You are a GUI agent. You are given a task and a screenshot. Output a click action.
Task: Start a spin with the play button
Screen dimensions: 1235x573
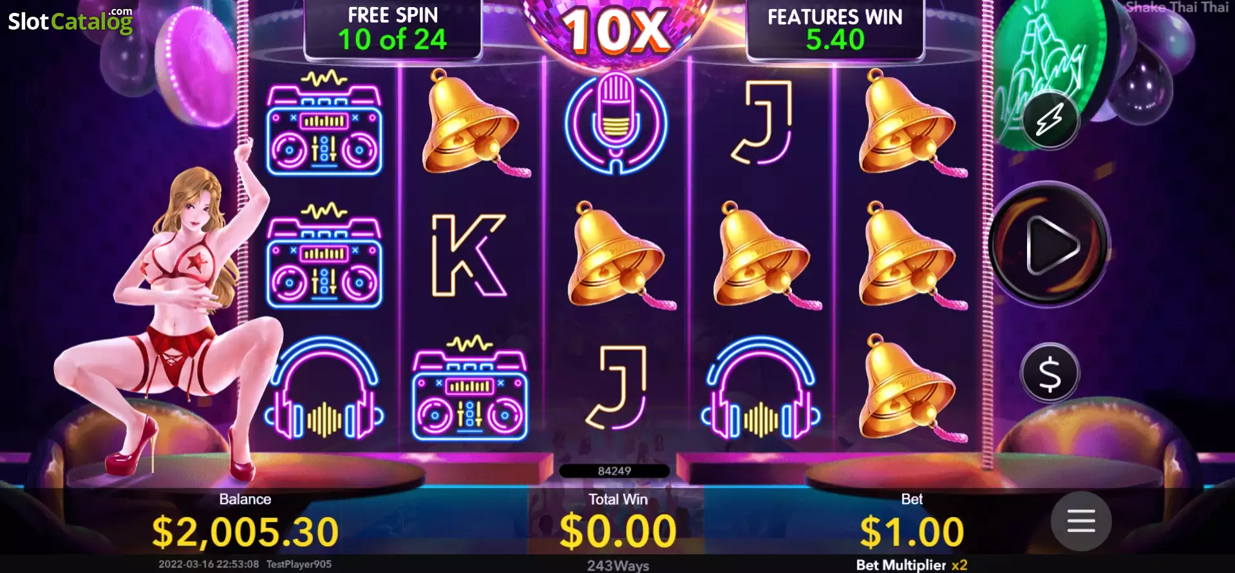(x=1050, y=245)
